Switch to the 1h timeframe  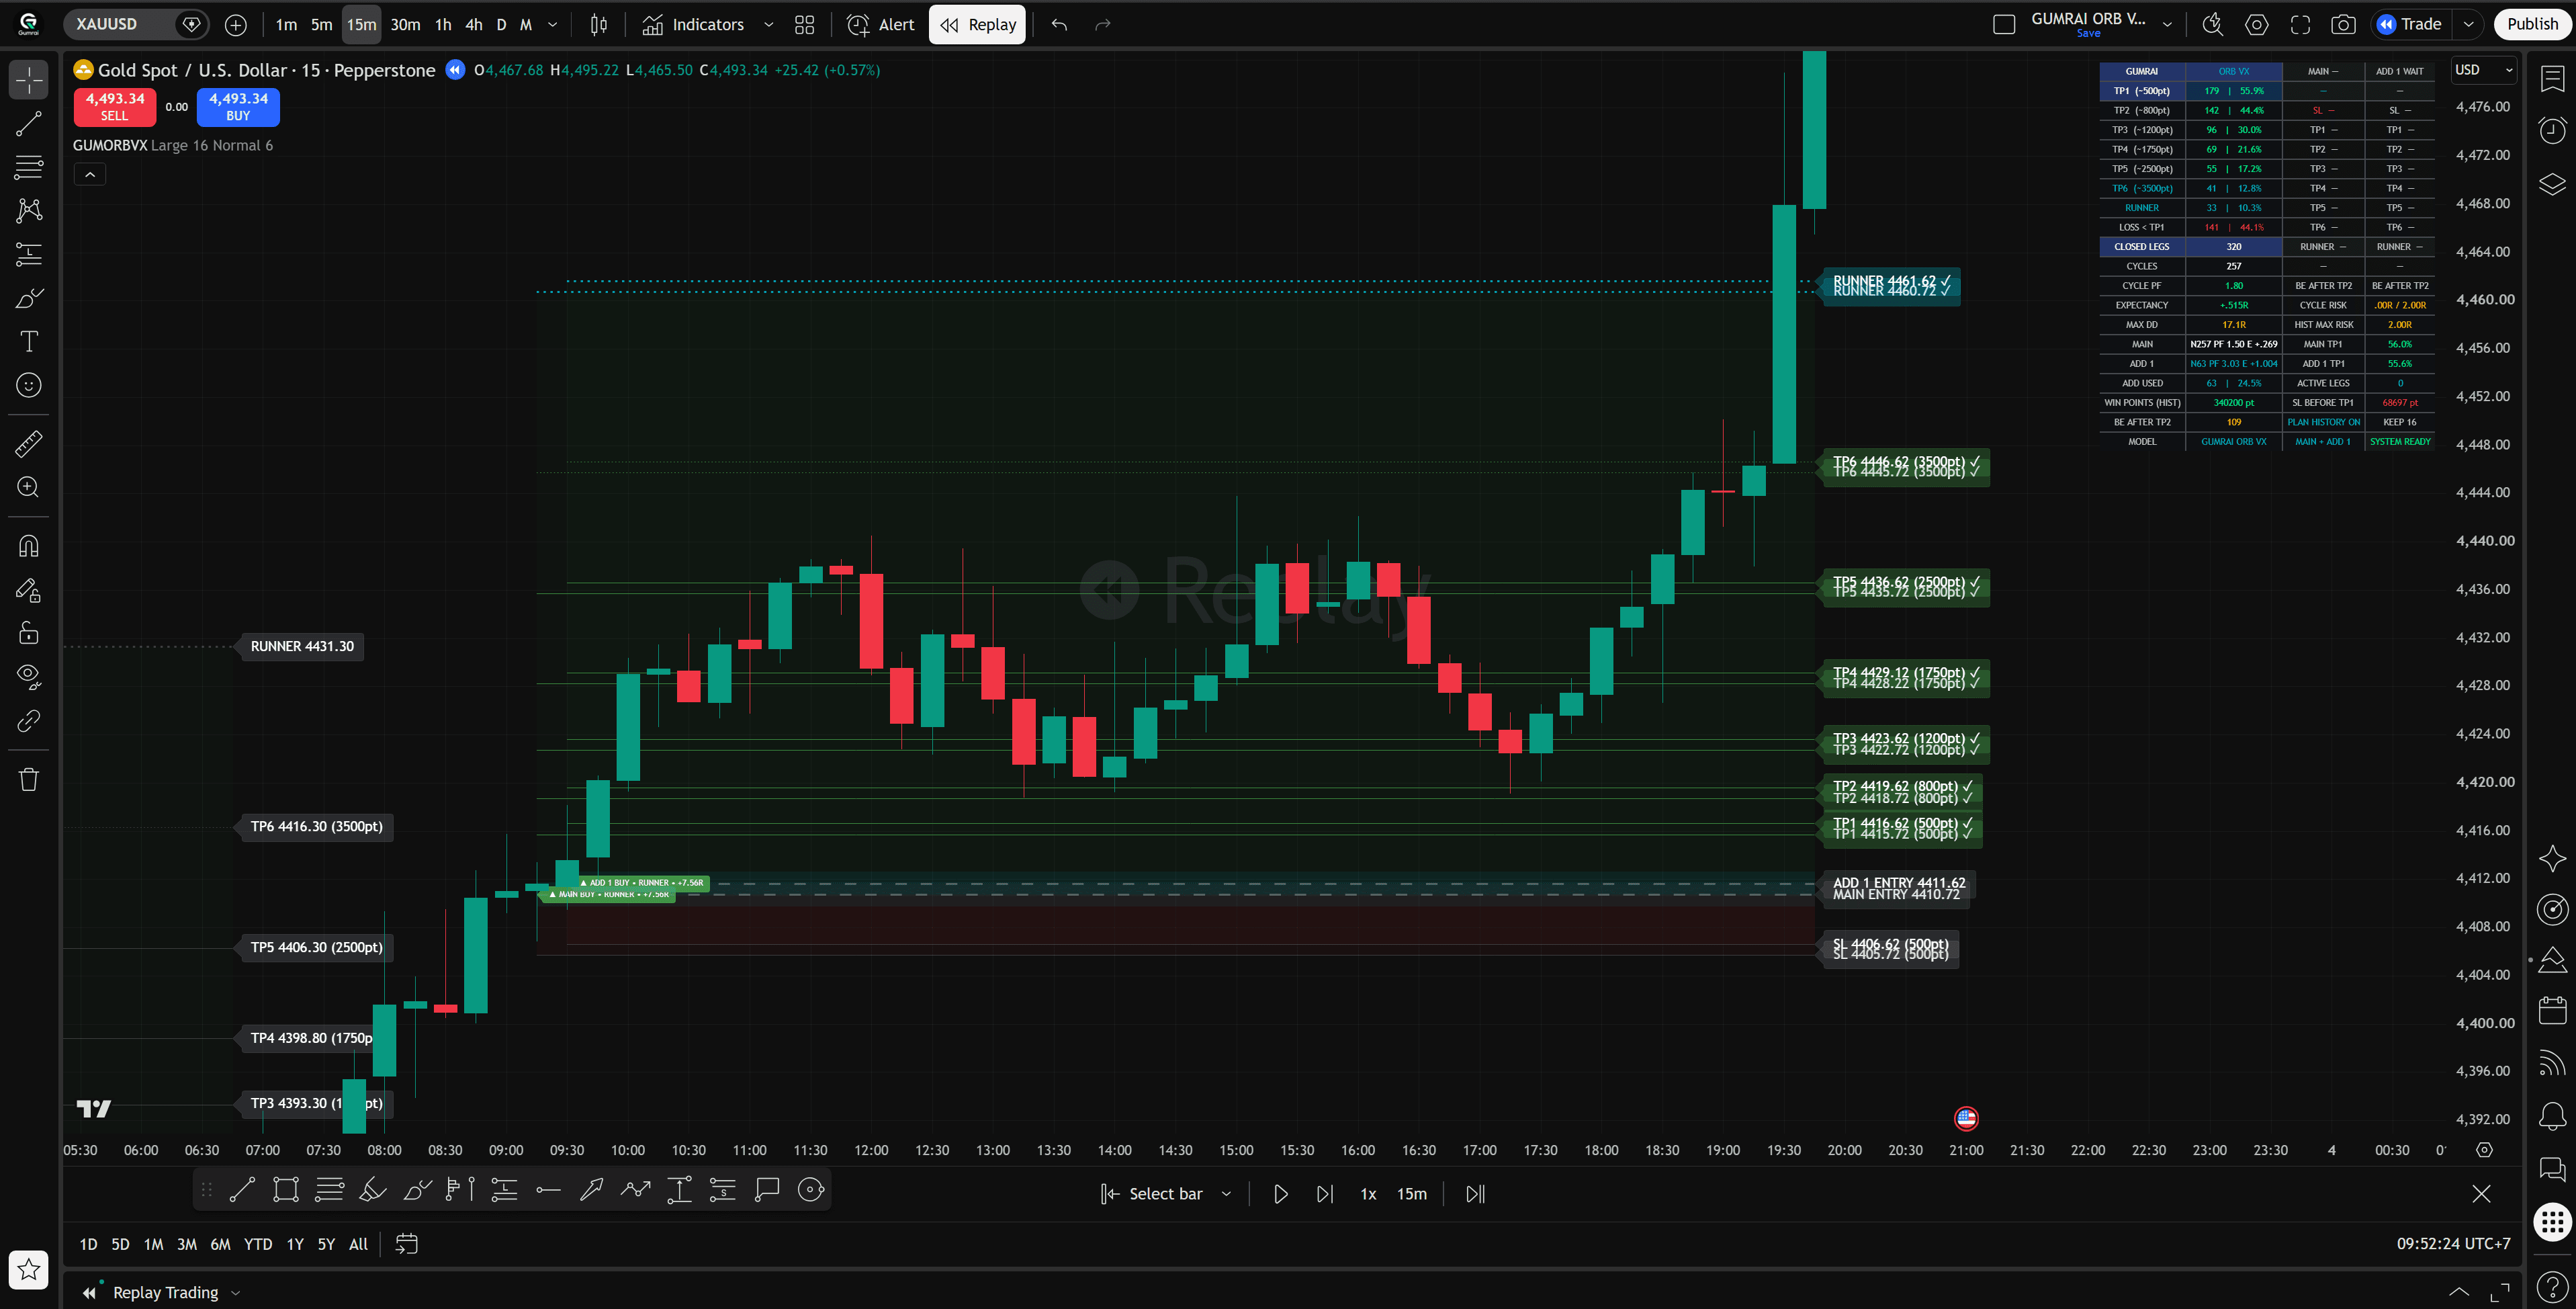443,25
